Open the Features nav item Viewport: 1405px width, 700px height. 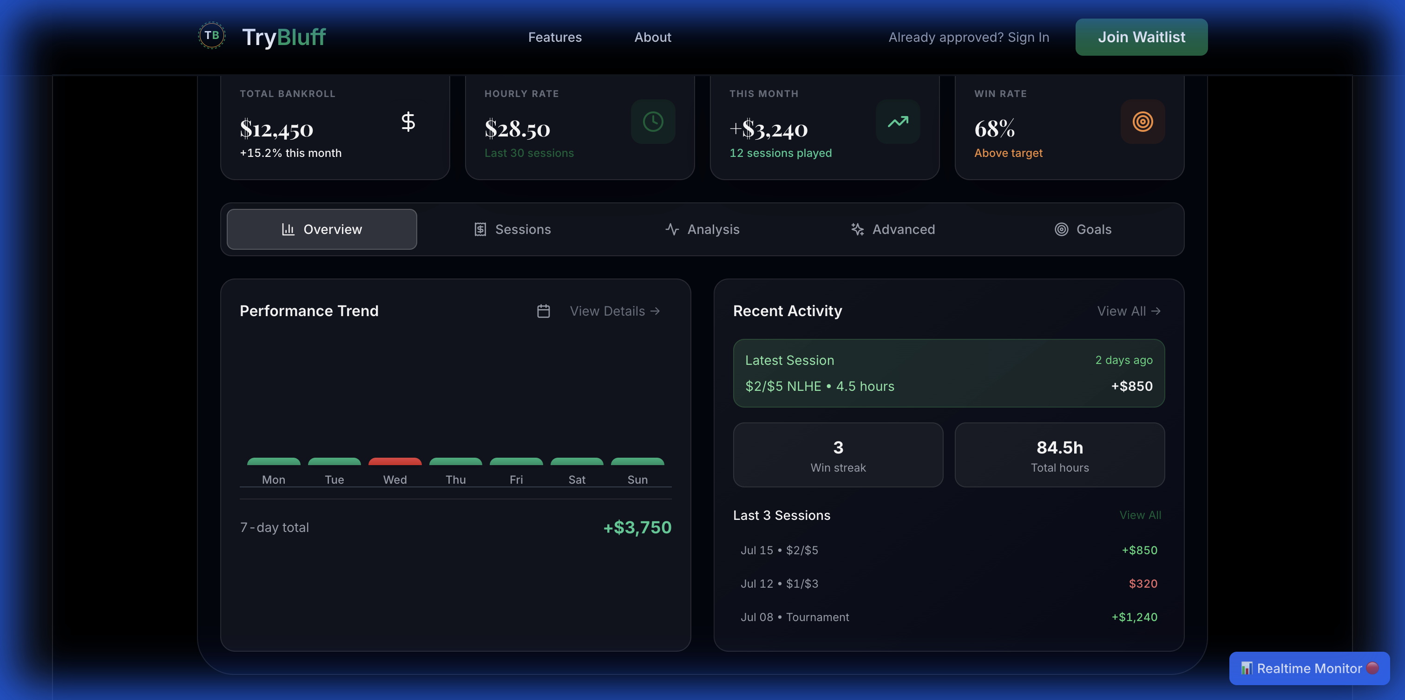pyautogui.click(x=555, y=37)
